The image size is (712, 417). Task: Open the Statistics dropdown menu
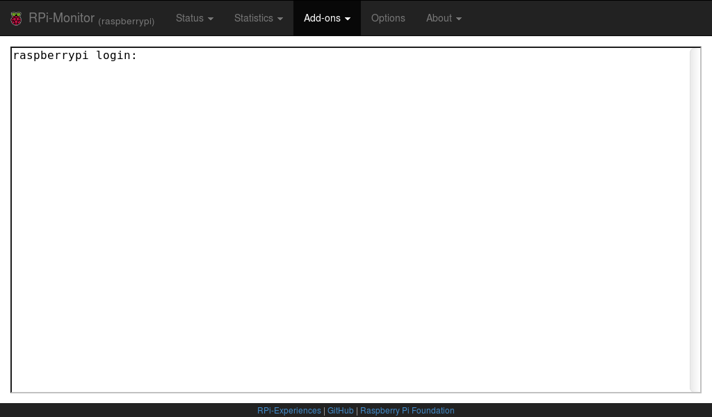(254, 18)
